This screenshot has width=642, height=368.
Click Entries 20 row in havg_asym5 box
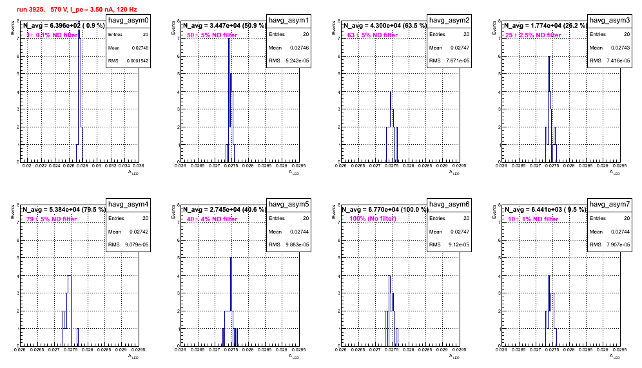tap(289, 218)
